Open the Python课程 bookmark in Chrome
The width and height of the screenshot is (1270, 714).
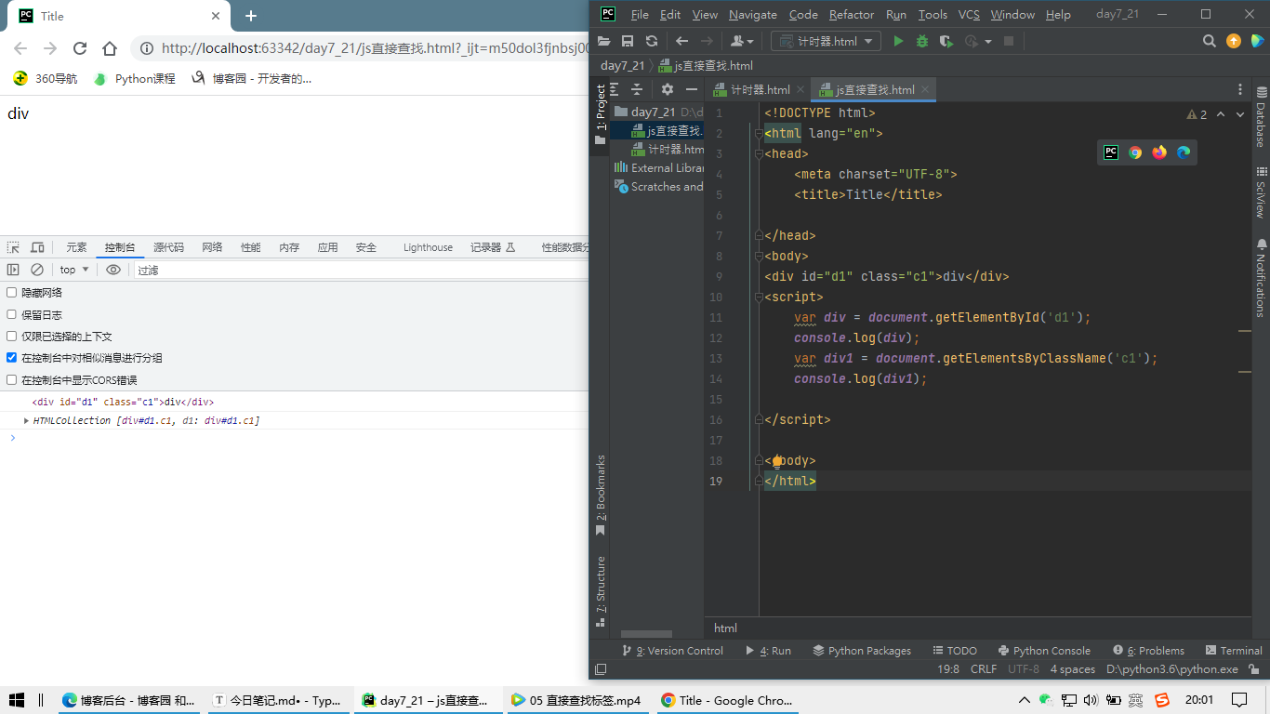(x=135, y=79)
